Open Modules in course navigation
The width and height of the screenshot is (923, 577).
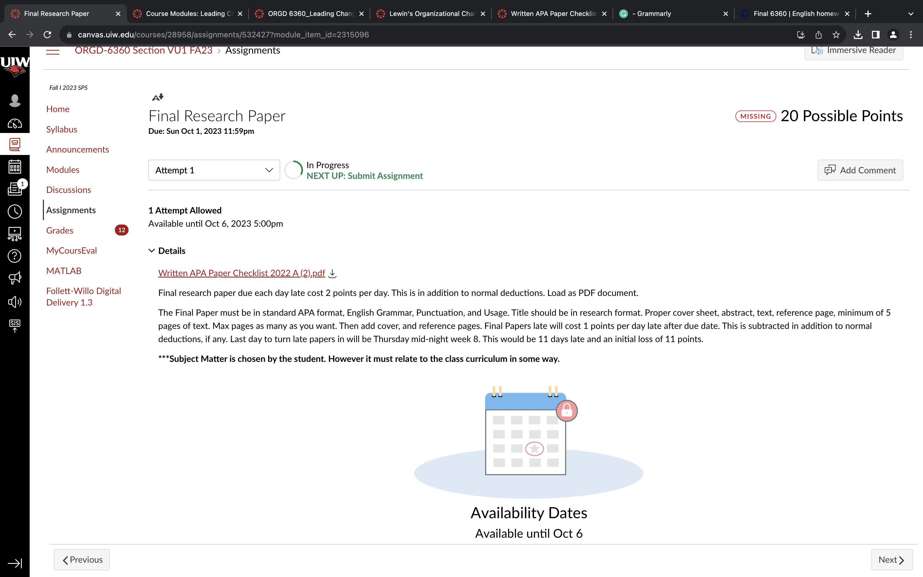pos(63,170)
